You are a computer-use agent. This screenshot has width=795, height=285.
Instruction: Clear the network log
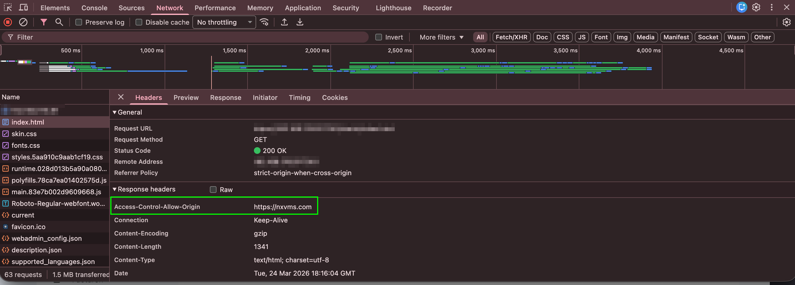23,22
